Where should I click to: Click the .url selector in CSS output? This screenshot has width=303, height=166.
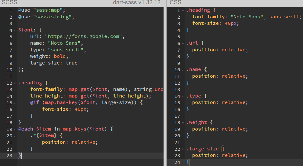click(x=192, y=43)
